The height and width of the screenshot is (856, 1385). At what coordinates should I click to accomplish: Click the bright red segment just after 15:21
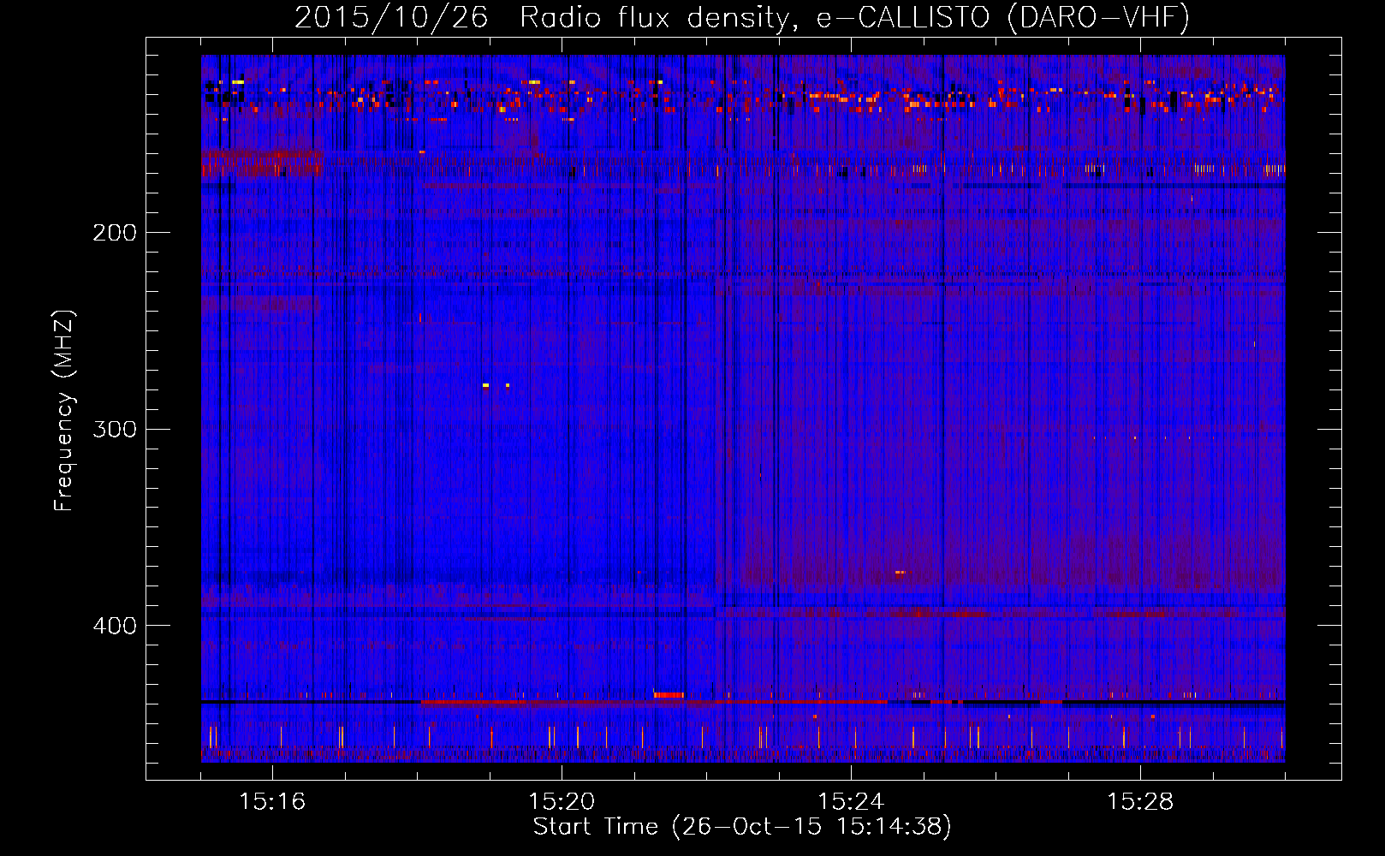[669, 695]
